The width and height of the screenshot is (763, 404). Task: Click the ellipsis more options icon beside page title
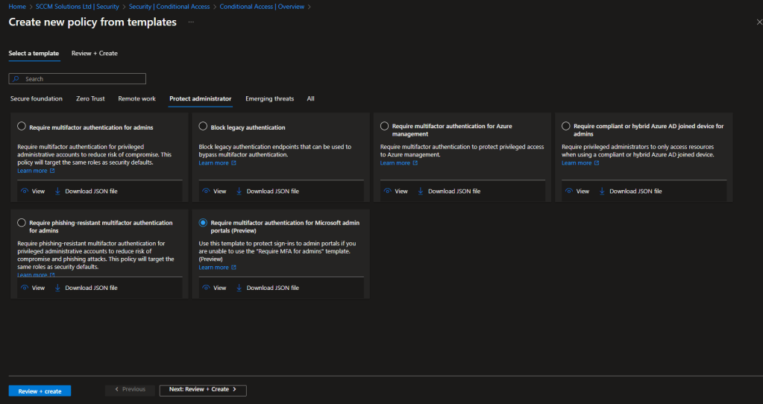pos(191,22)
